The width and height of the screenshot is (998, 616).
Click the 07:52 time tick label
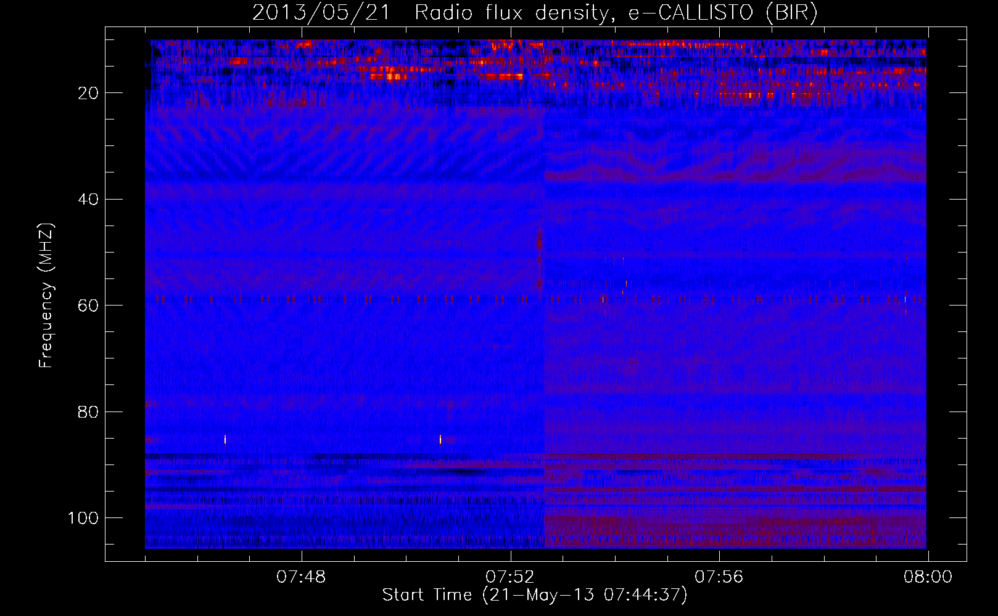510,577
